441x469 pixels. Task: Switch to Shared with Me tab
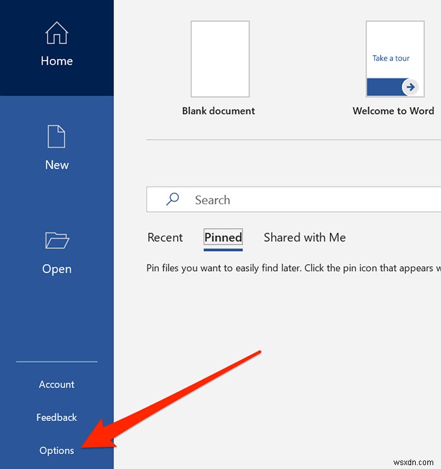tap(305, 237)
